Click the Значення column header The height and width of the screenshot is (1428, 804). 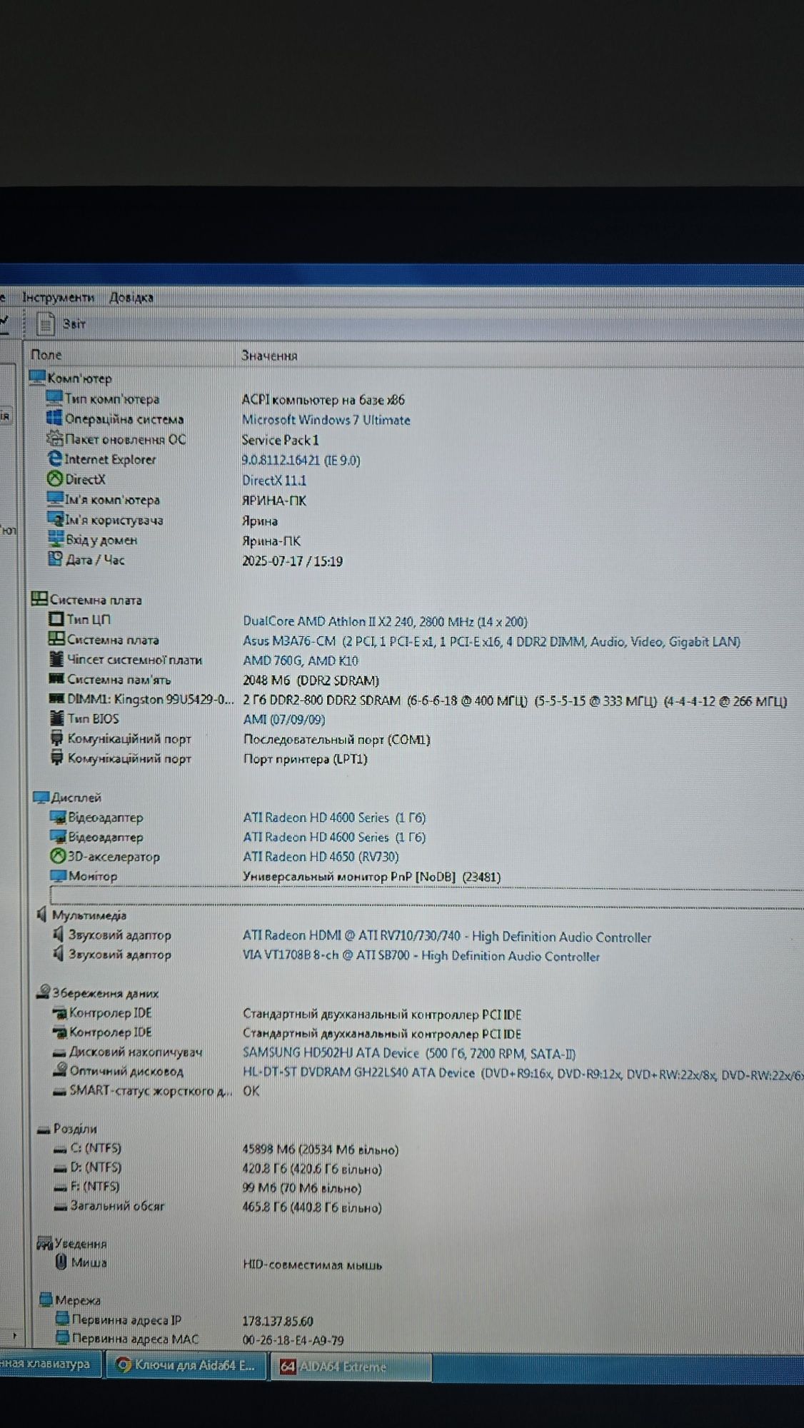[269, 356]
